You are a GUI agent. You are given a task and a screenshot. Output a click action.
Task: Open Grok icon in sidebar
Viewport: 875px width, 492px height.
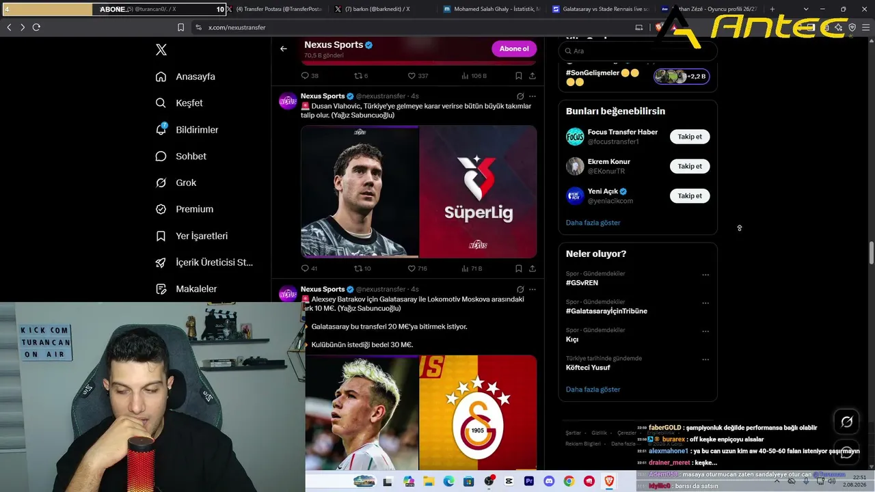161,182
